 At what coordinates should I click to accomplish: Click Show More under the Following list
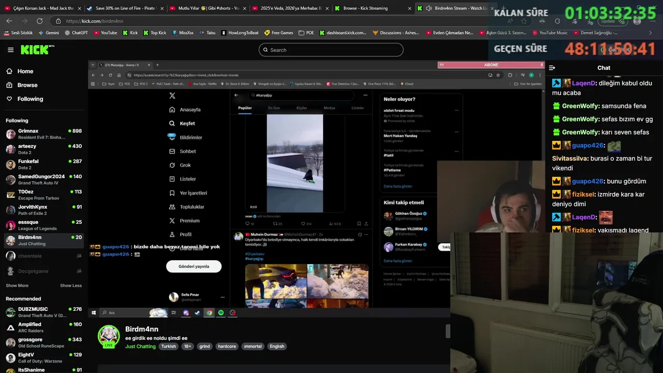coord(17,285)
